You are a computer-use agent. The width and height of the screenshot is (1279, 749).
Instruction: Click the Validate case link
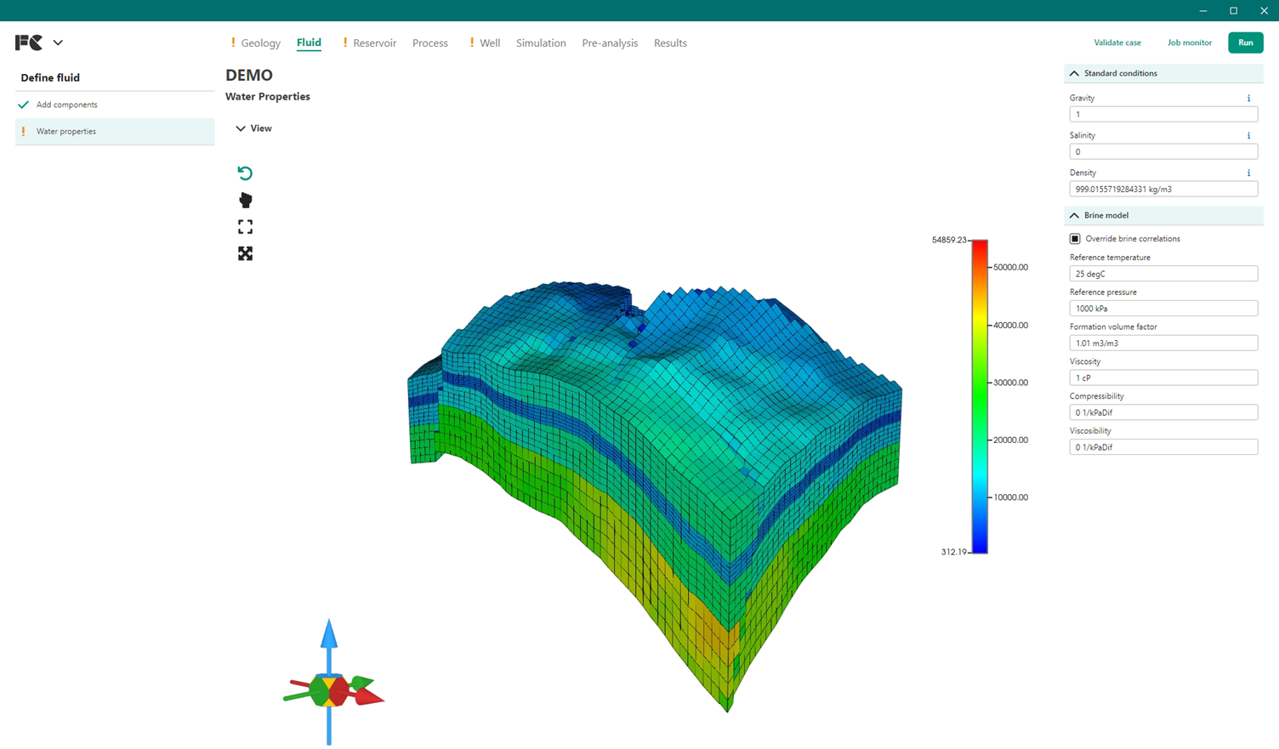click(1118, 42)
